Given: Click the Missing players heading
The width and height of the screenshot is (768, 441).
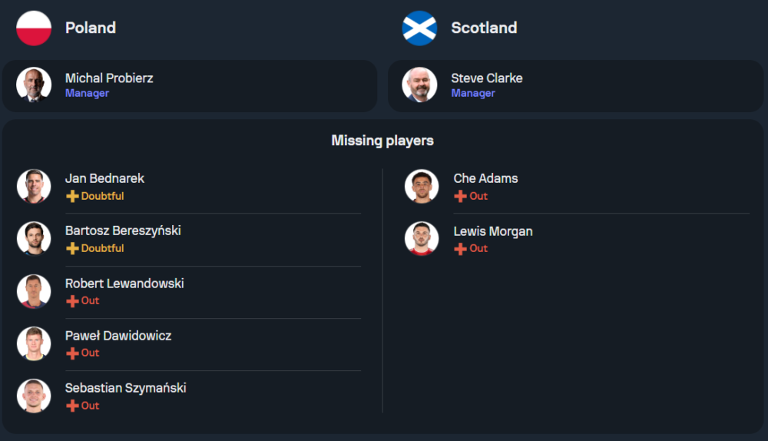Looking at the screenshot, I should pos(382,141).
